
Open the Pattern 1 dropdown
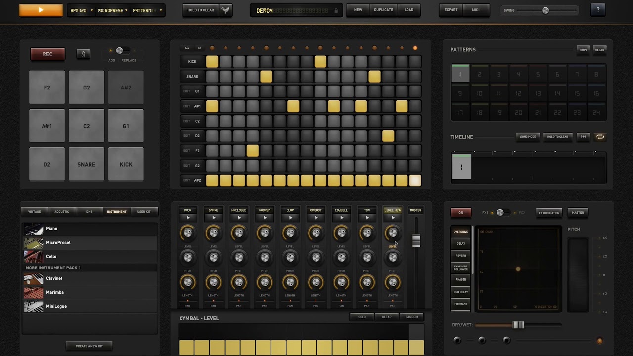147,10
